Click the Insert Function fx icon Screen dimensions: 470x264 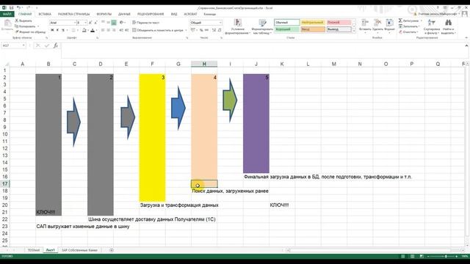click(x=56, y=45)
